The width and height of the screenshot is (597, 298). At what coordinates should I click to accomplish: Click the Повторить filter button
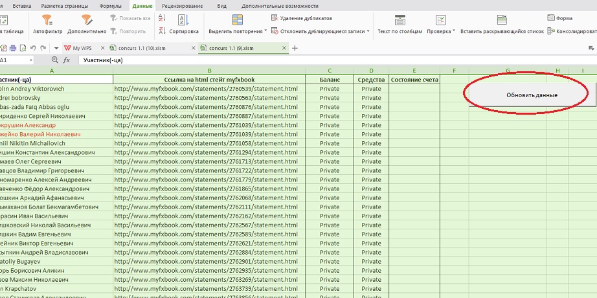(x=128, y=31)
